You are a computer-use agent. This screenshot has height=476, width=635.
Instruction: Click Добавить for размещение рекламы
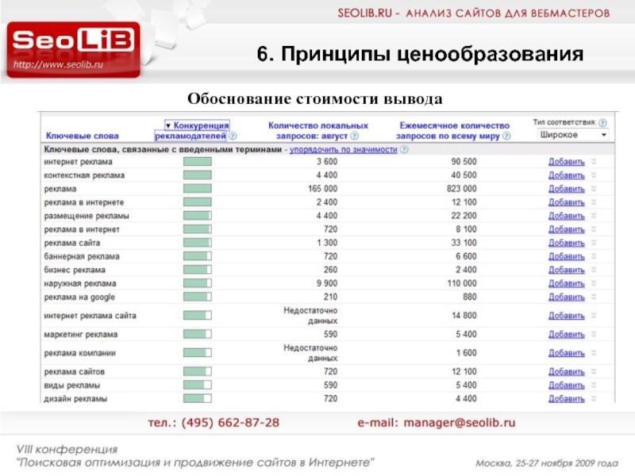tap(567, 216)
